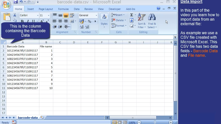This screenshot has width=221, height=124.
Task: Open Alignment dialog launcher
Action: pyautogui.click(x=75, y=32)
